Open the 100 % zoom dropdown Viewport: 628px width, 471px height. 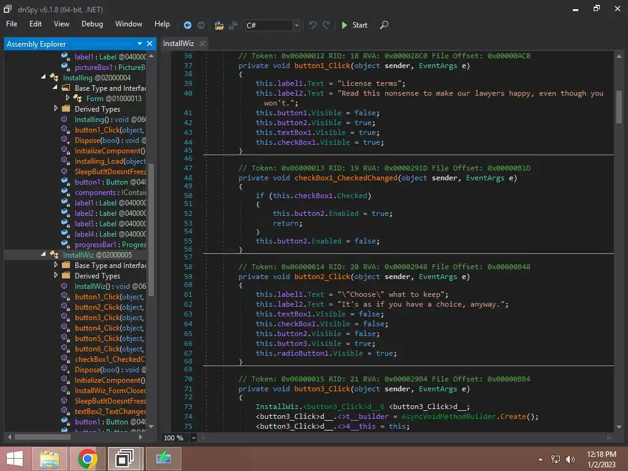click(194, 438)
